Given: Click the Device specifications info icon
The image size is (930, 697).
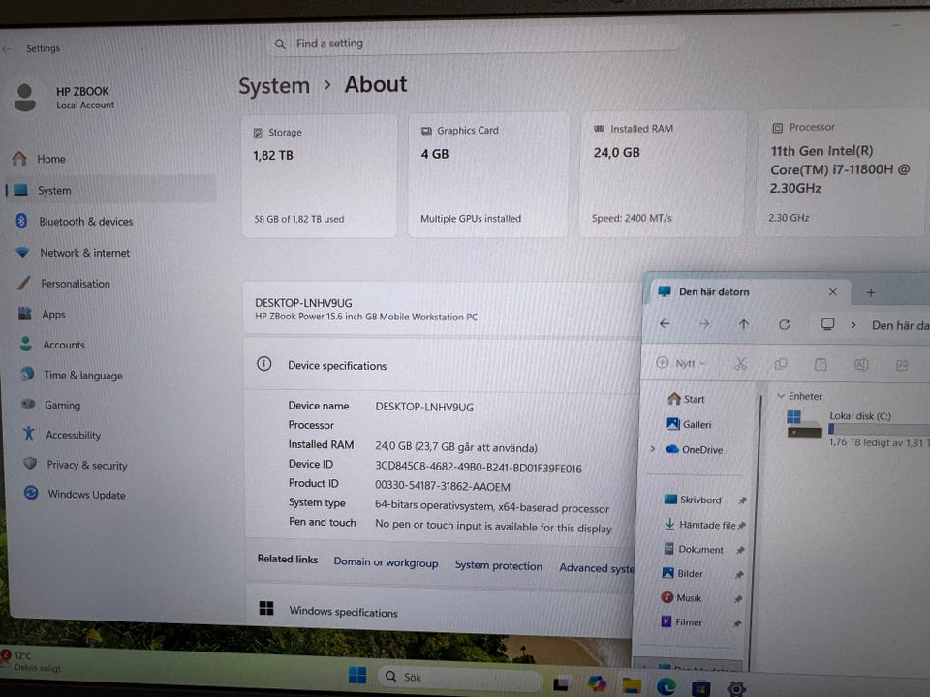Looking at the screenshot, I should 263,364.
